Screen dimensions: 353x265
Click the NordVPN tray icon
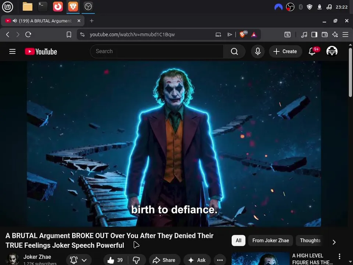pos(278,7)
